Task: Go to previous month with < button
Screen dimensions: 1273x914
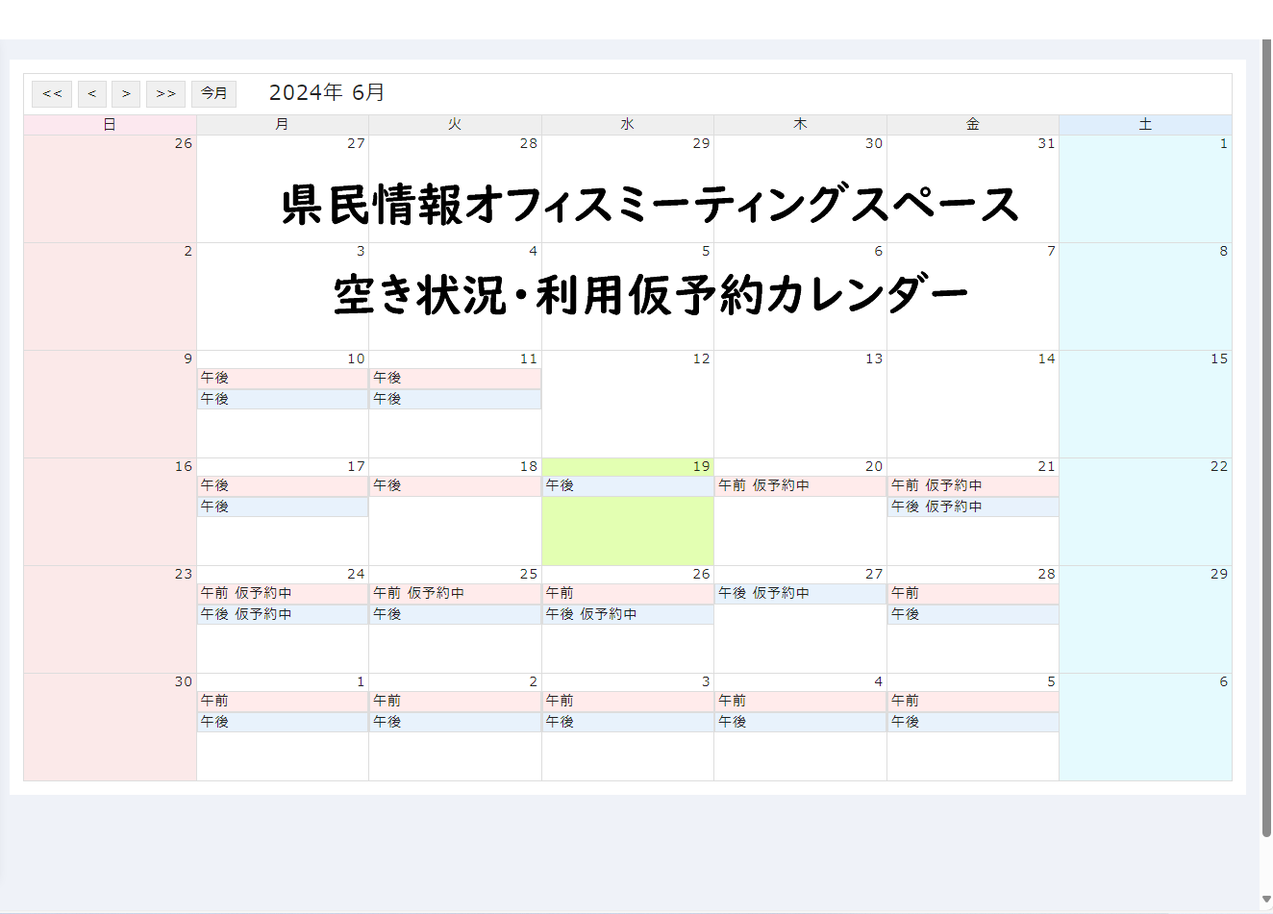Action: click(92, 93)
